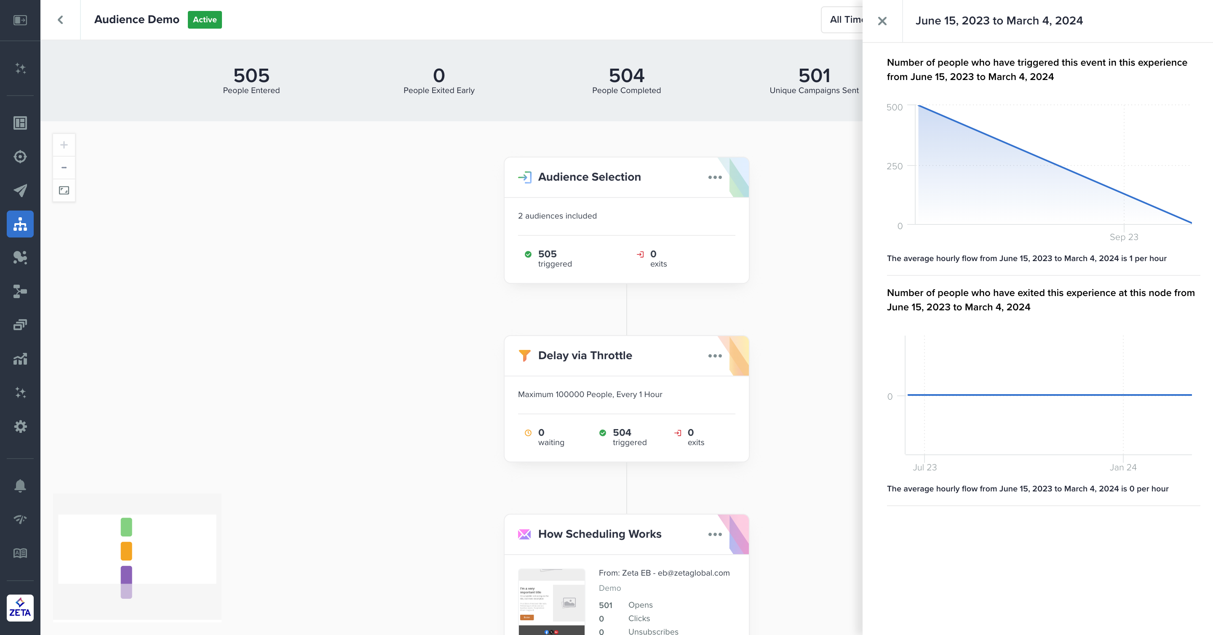Click the open book documentation icon

tap(20, 553)
